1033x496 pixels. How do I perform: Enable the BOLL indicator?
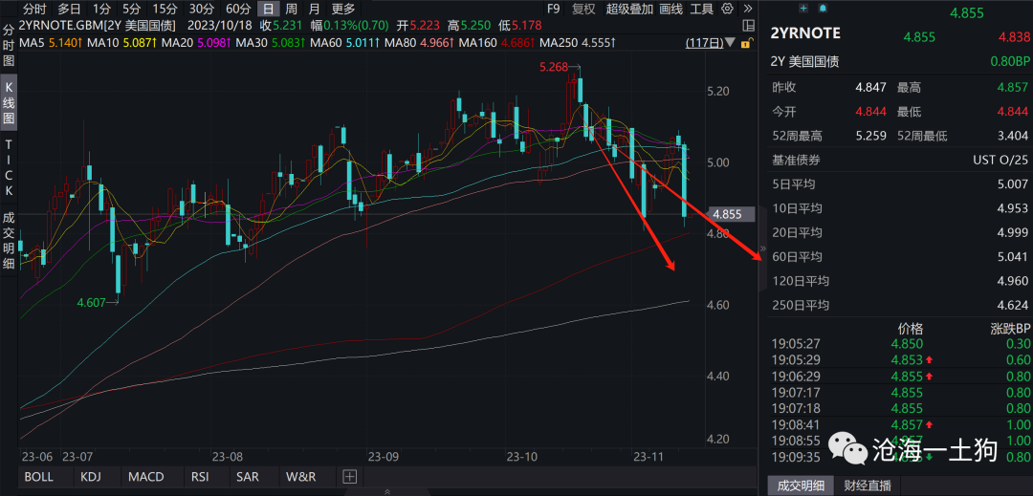39,476
